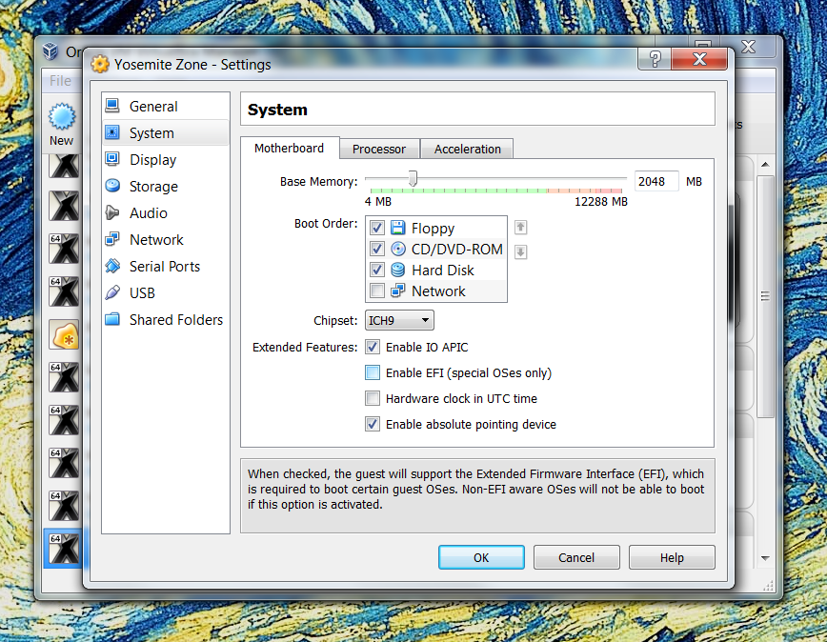The height and width of the screenshot is (642, 827).
Task: Open the Shared Folders category
Action: click(165, 319)
